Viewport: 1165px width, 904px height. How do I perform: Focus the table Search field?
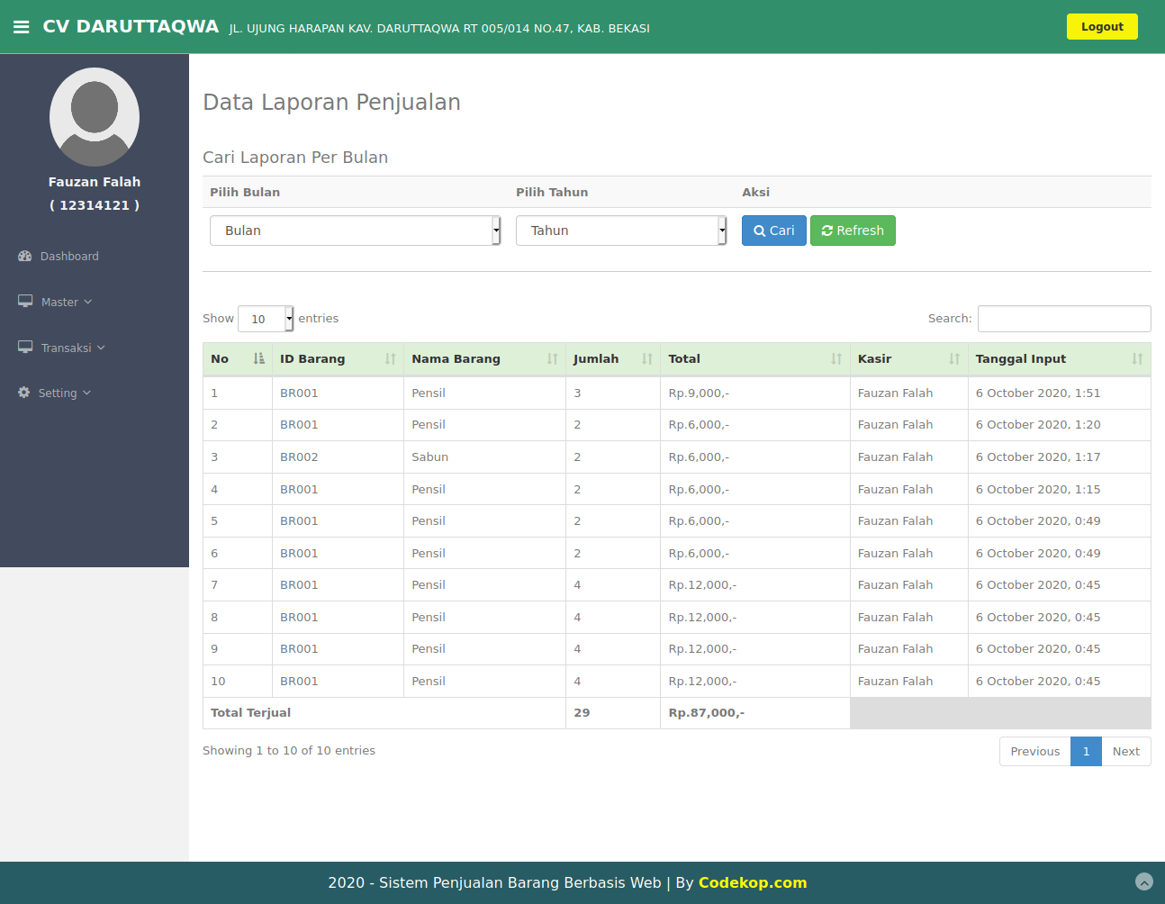(1064, 319)
